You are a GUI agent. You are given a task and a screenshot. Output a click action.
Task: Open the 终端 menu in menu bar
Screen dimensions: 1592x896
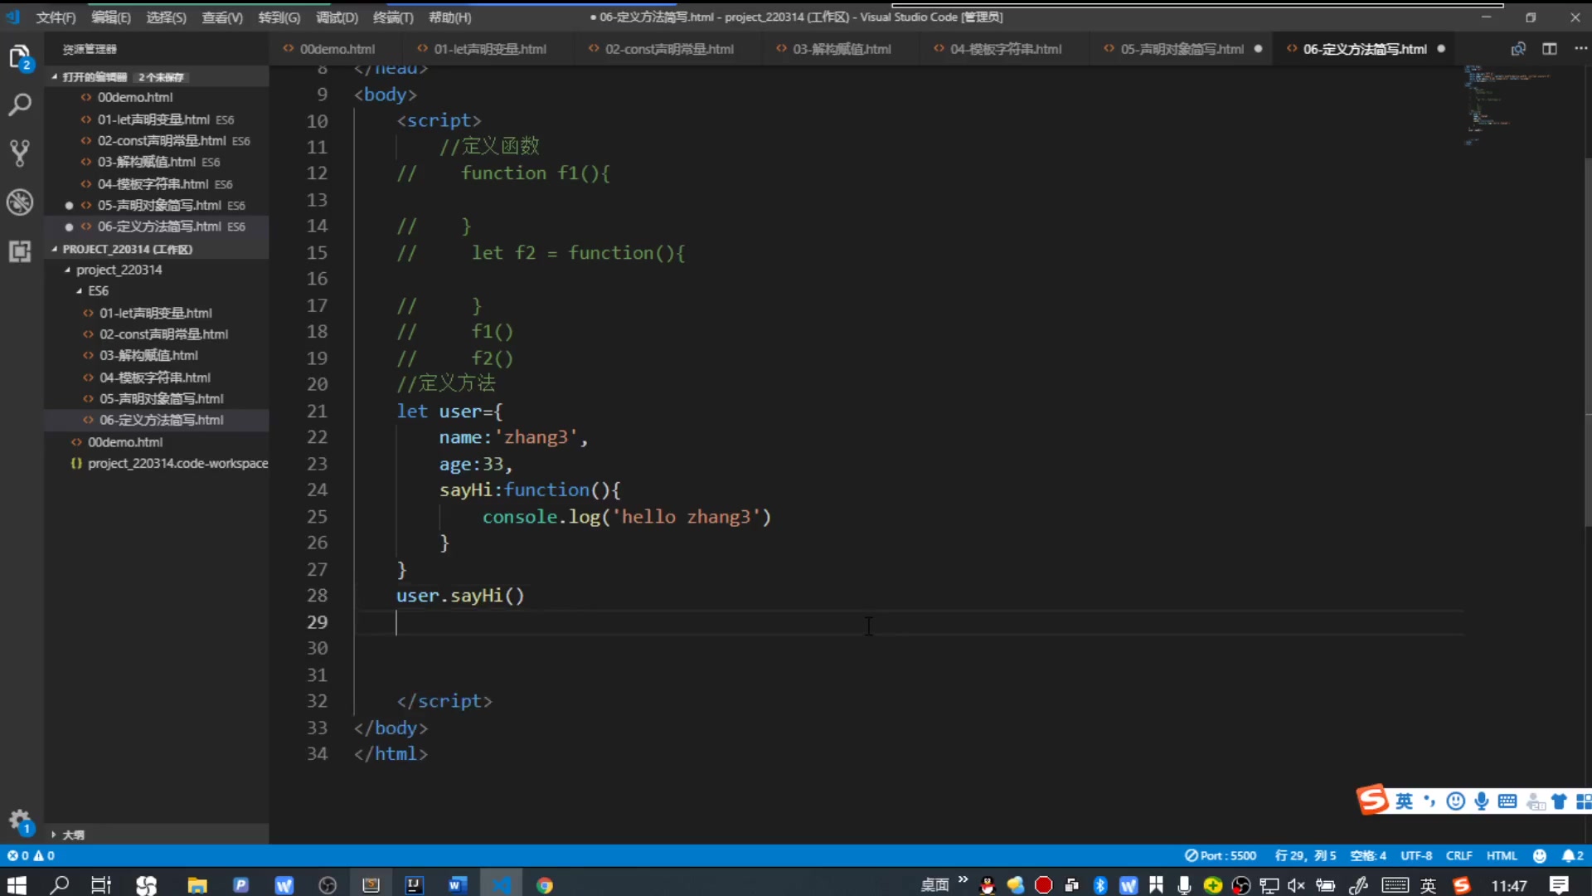[x=392, y=17]
